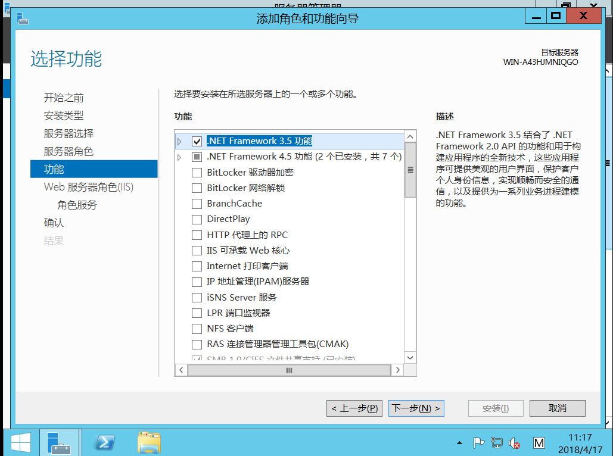
Task: Check IP 地址管理(IPAM)服务器 checkbox
Action: (197, 282)
